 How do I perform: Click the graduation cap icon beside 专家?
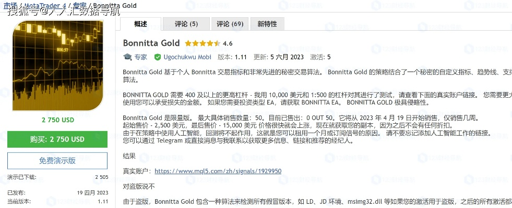127,57
